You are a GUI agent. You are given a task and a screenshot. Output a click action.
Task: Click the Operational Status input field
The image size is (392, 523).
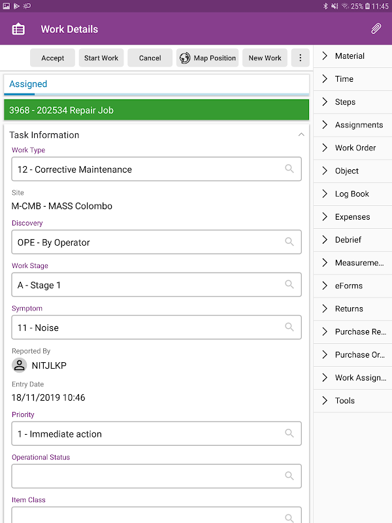click(149, 476)
